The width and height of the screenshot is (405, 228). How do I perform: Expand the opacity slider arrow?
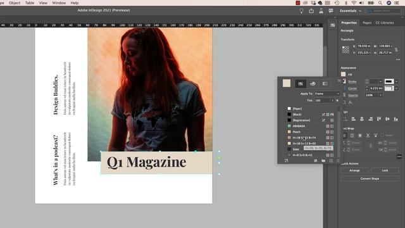click(380, 96)
